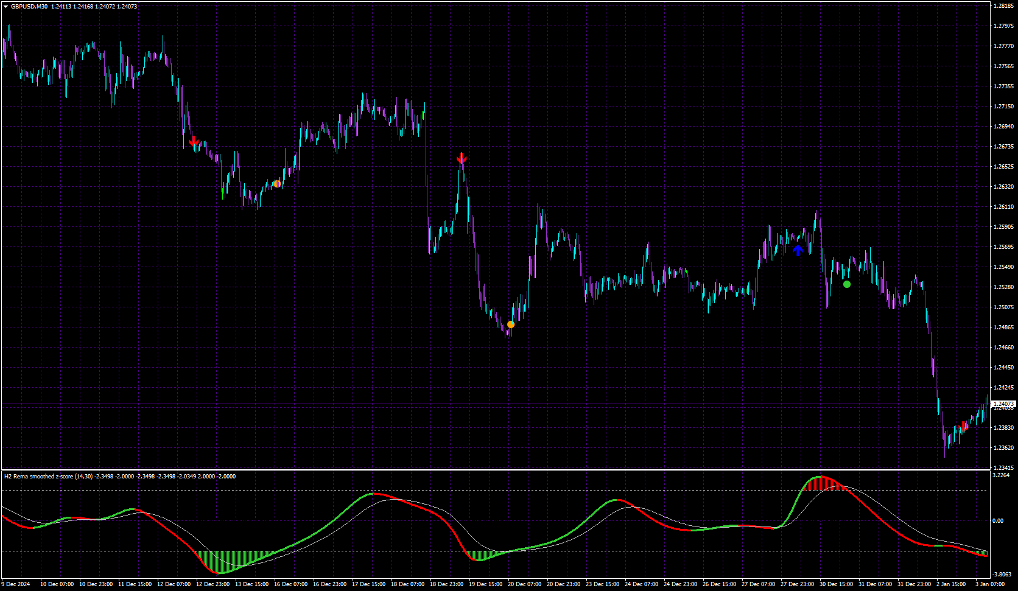Select the 12 Dec 23:00 time axis label
Viewport: 1018px width, 591px height.
point(212,584)
